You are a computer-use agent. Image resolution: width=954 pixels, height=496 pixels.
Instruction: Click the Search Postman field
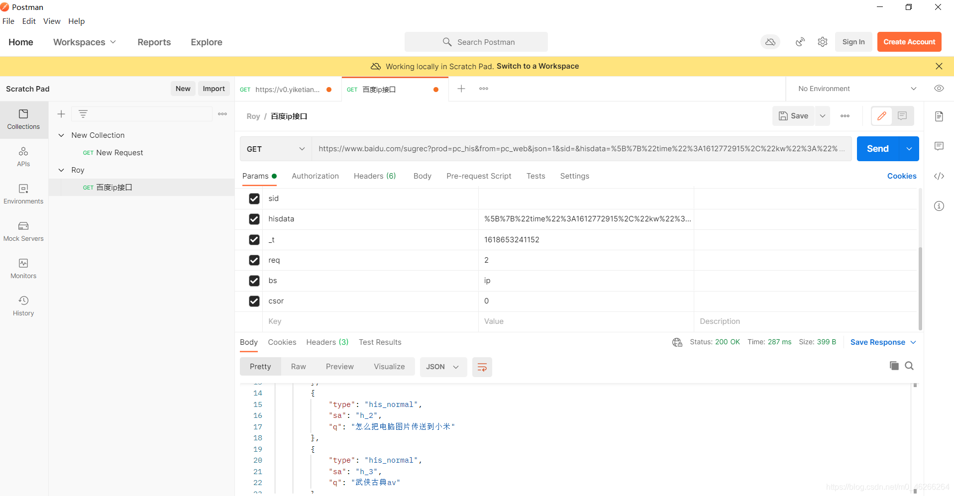click(476, 42)
